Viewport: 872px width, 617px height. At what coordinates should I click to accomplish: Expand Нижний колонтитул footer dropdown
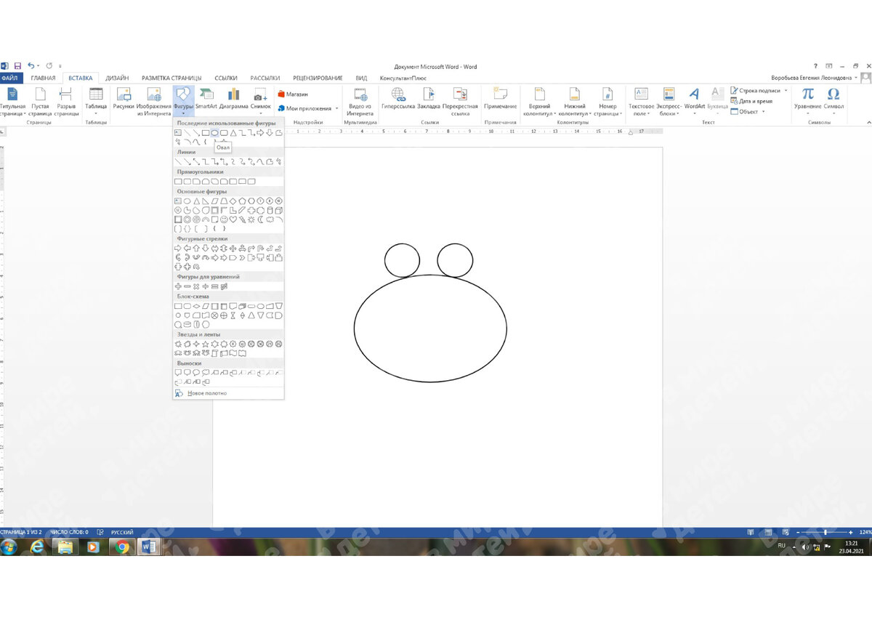[x=574, y=101]
